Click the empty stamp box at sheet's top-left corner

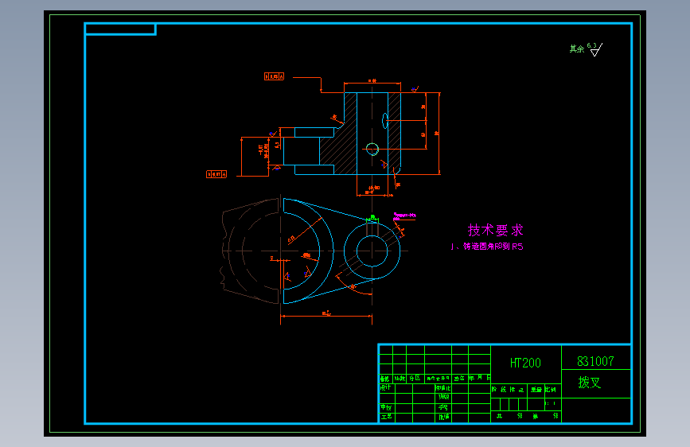120,29
